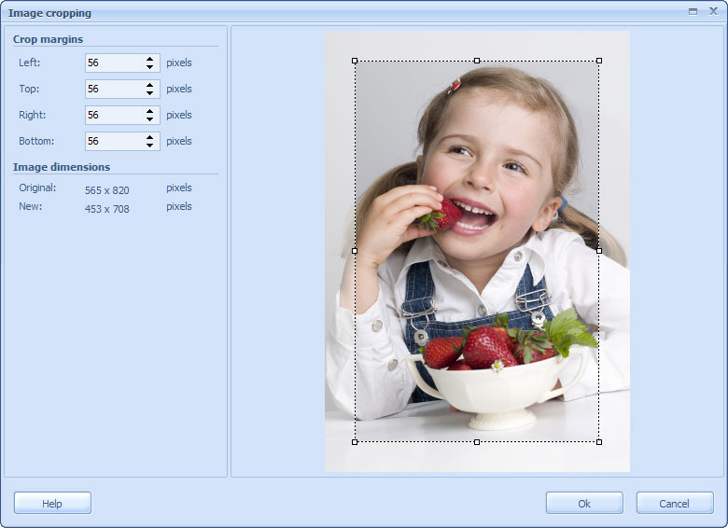The image size is (728, 528).
Task: Grab the top-left crop handle
Action: 355,61
